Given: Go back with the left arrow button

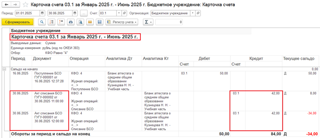Looking at the screenshot, I should 6,4.
